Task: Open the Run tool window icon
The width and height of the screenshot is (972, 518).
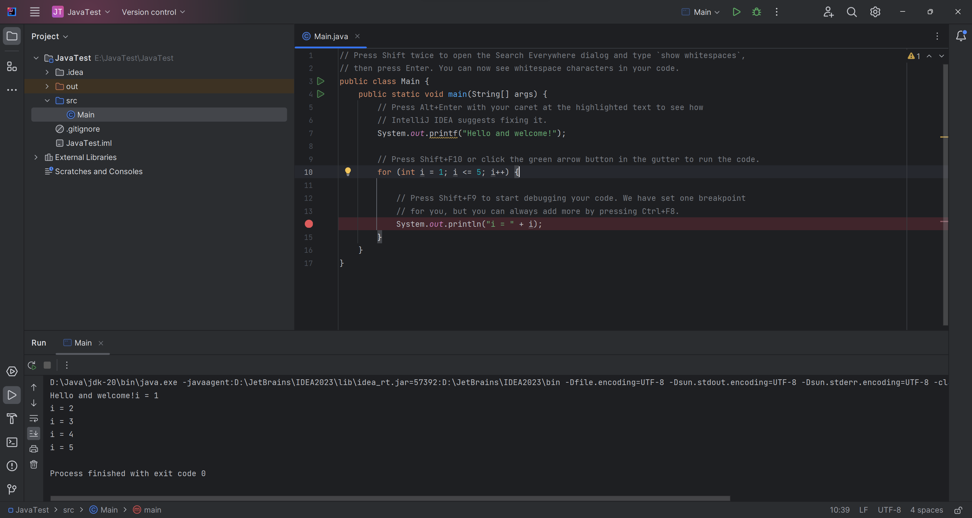Action: [x=12, y=395]
